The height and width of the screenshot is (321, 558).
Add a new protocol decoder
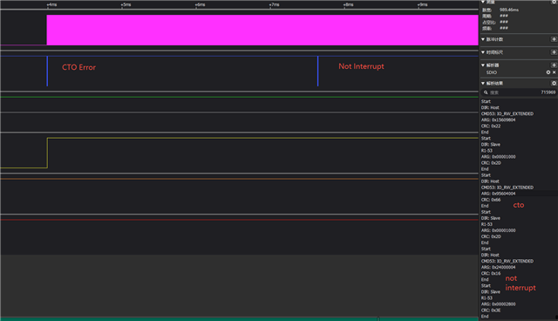tap(554, 65)
